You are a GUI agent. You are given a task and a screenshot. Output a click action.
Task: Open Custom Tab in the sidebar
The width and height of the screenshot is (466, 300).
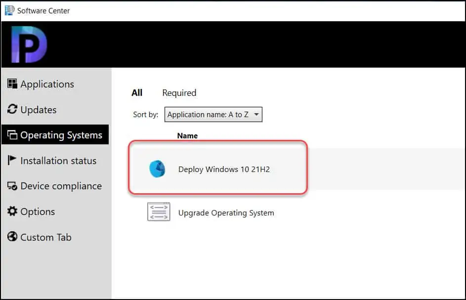tap(40, 237)
